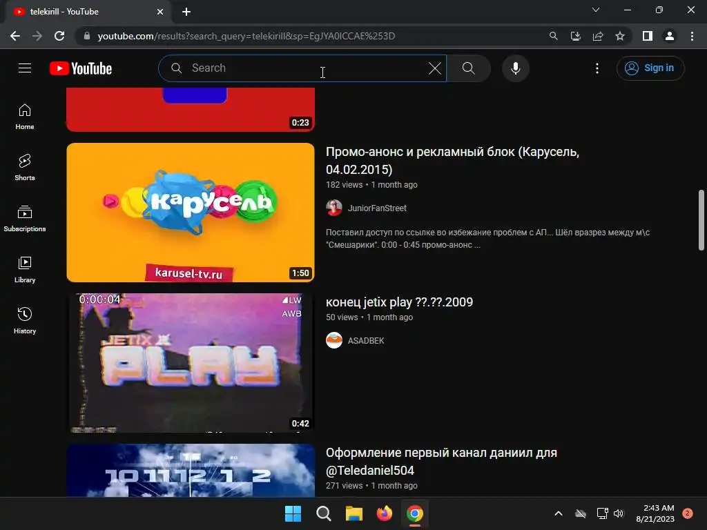This screenshot has width=707, height=530.
Task: Open Windows taskbar search
Action: pos(323,513)
